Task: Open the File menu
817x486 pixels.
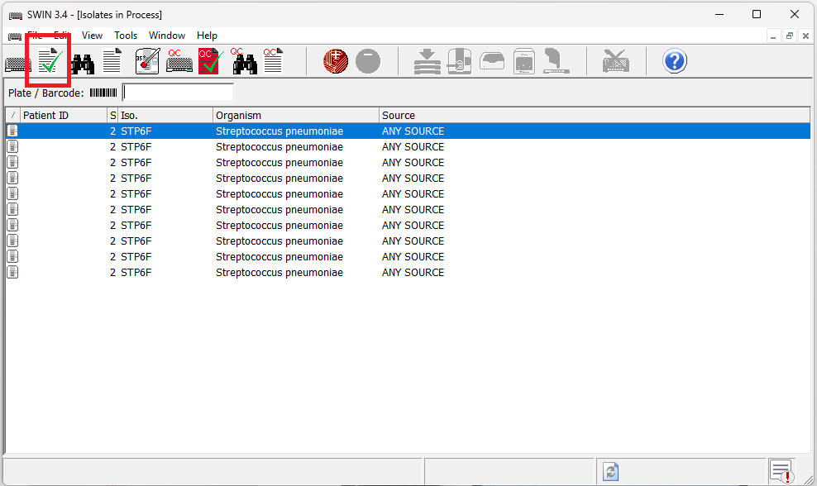Action: pyautogui.click(x=35, y=36)
